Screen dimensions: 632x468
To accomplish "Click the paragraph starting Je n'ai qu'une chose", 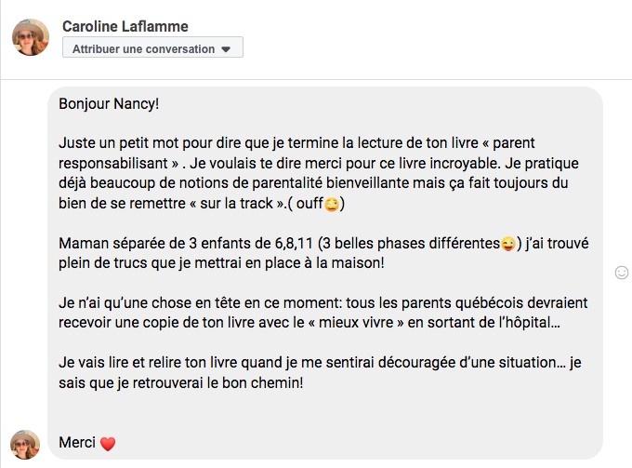I will tap(316, 314).
